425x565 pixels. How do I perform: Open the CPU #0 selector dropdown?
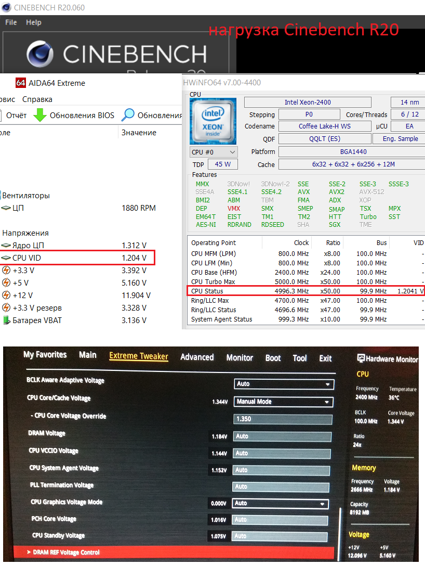[213, 152]
